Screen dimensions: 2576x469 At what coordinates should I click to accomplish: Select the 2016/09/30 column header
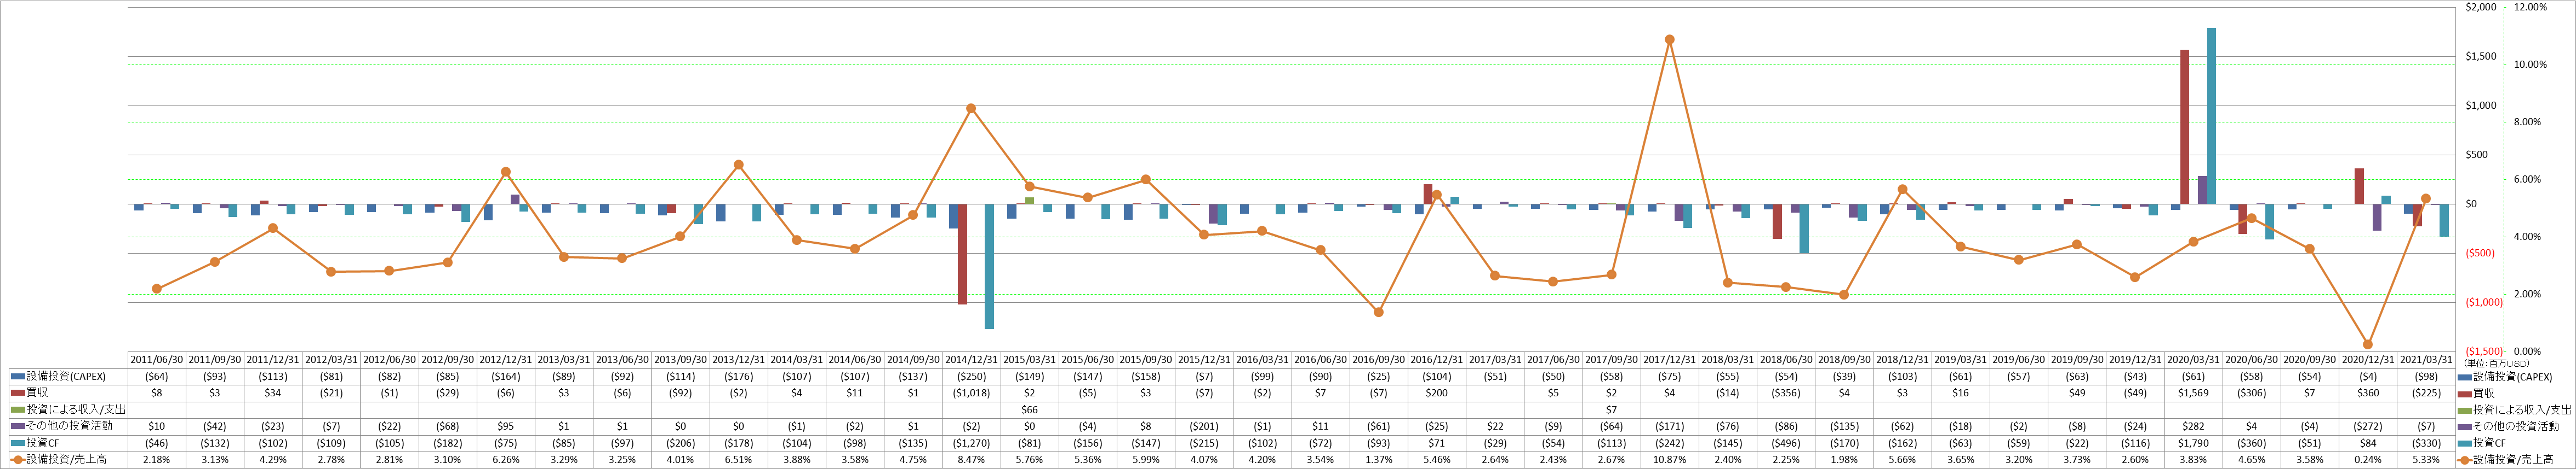click(1378, 360)
